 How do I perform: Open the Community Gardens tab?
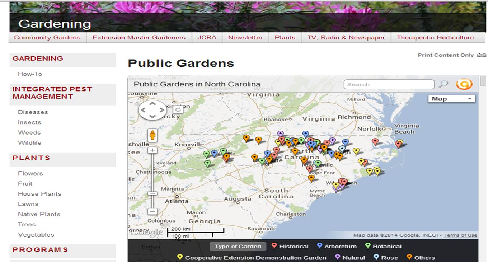[47, 37]
